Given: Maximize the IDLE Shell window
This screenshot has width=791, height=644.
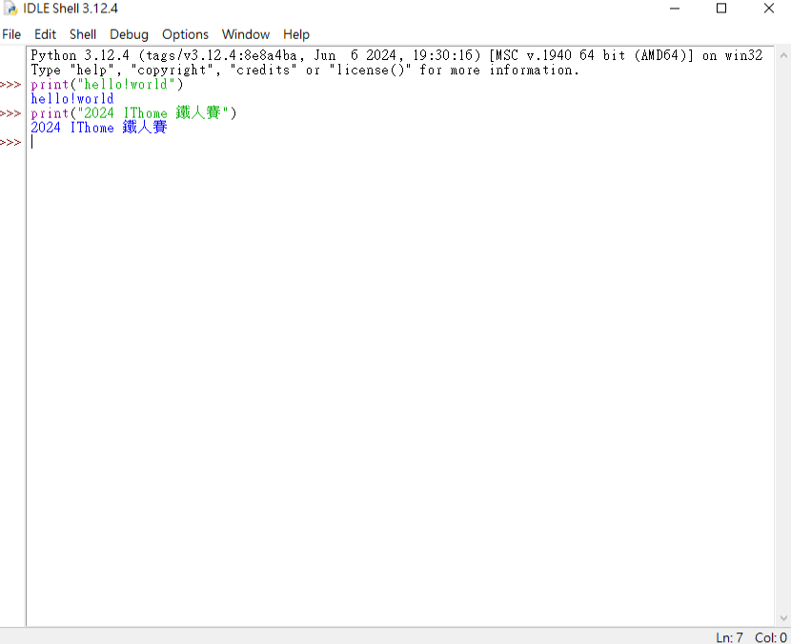Looking at the screenshot, I should [721, 8].
